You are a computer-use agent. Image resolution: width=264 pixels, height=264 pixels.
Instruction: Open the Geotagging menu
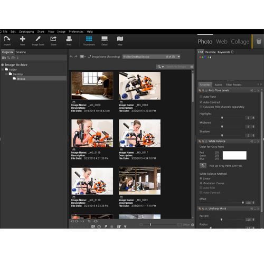pyautogui.click(x=26, y=32)
